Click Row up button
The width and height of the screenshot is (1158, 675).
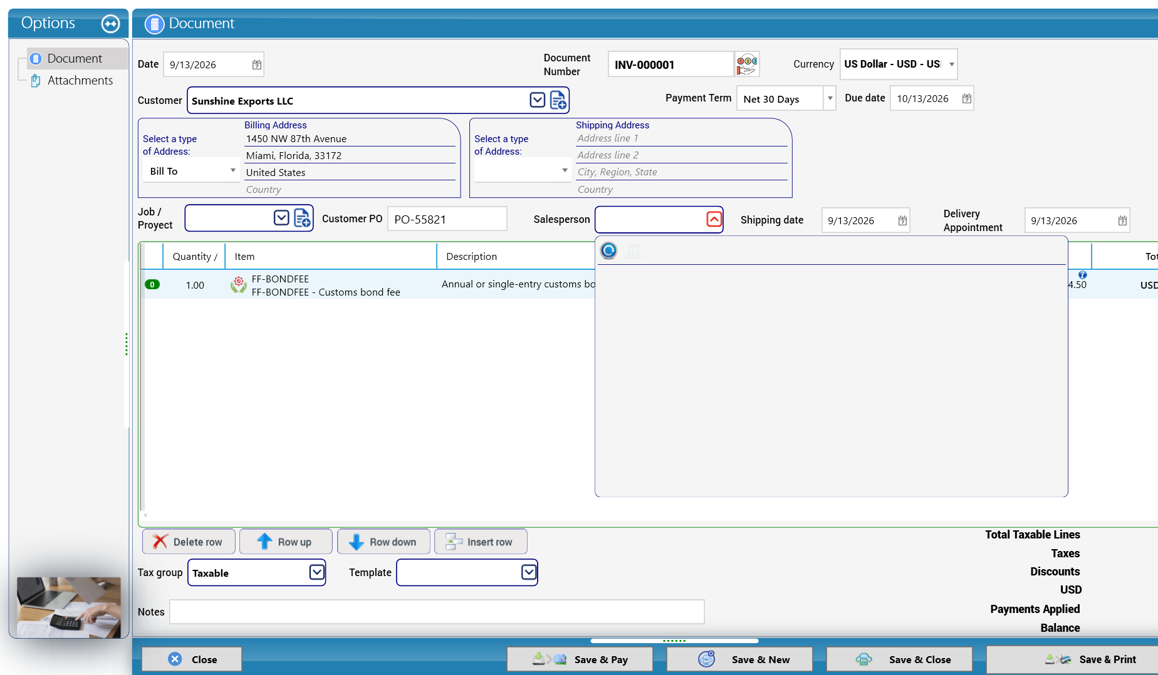coord(286,542)
